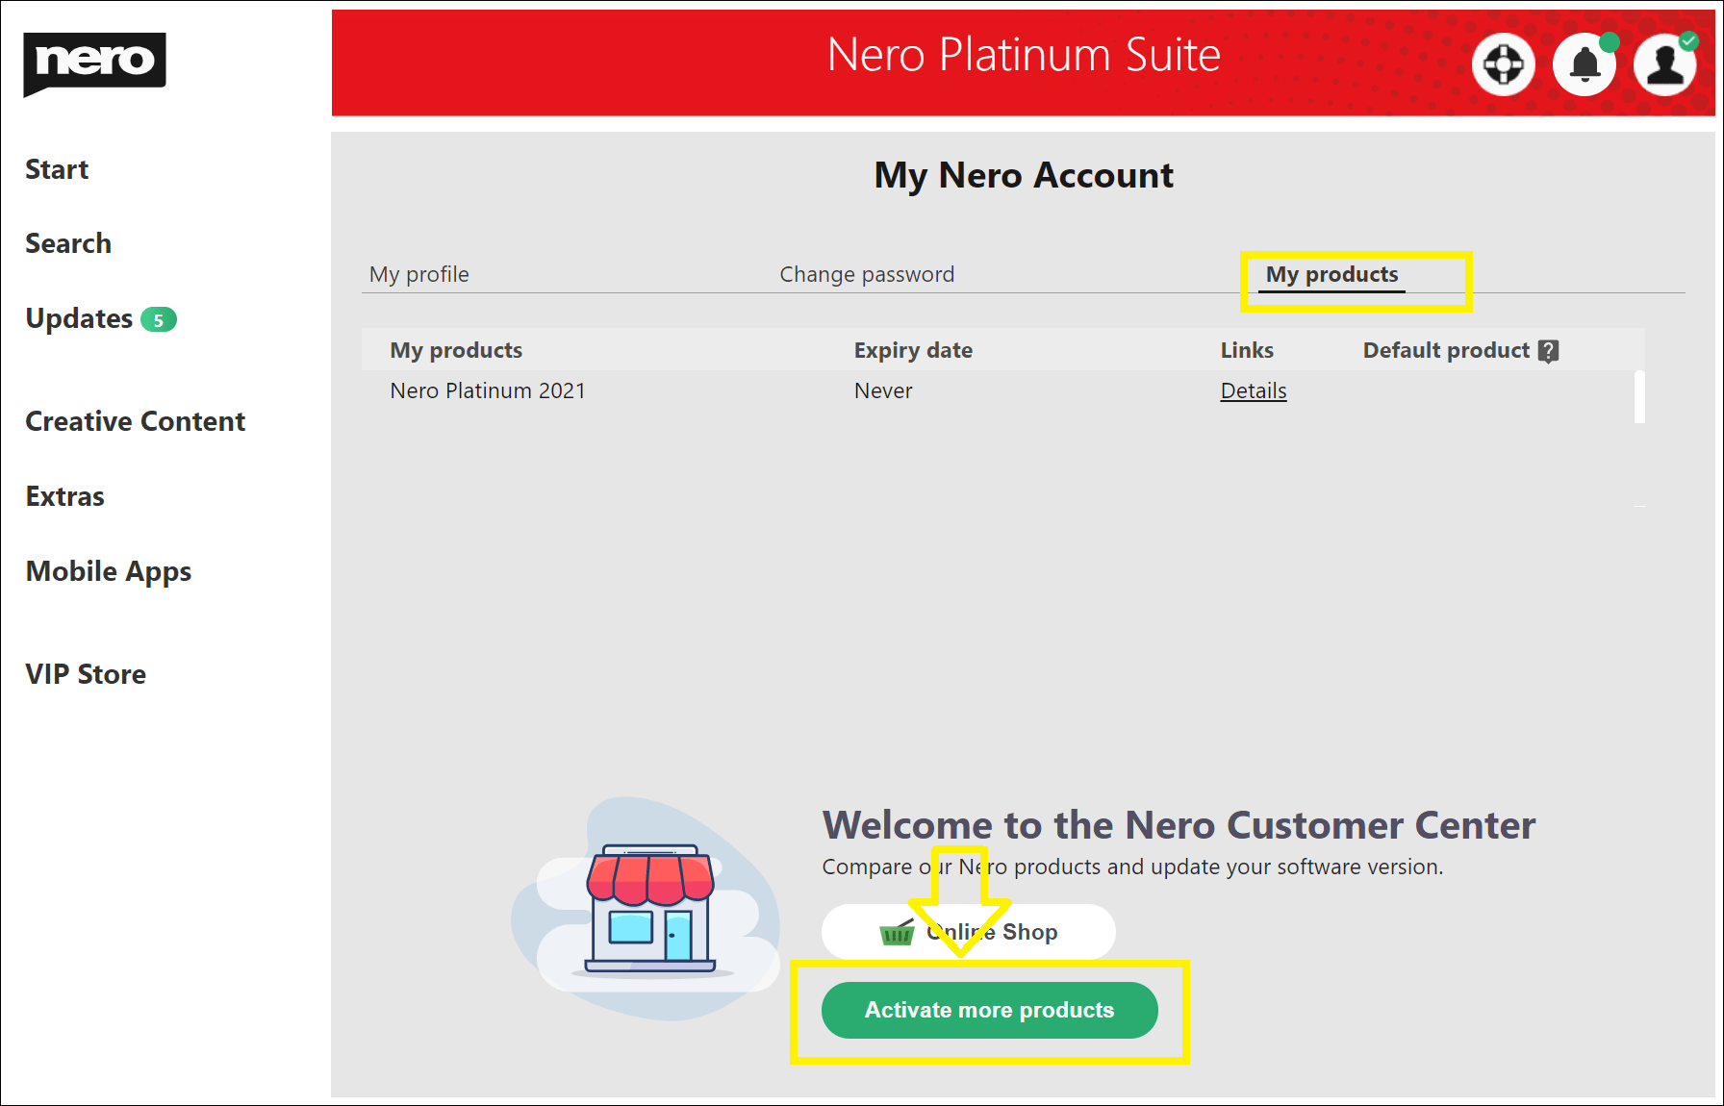The width and height of the screenshot is (1724, 1106).
Task: Open the Extras section
Action: point(64,496)
